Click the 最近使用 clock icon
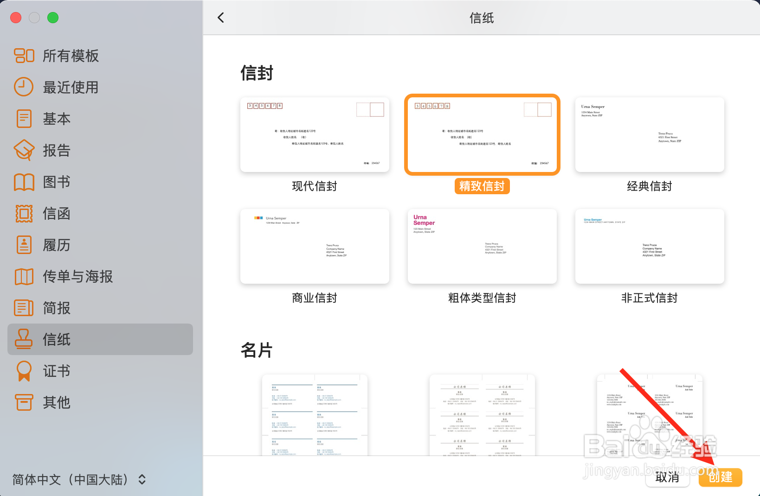760x496 pixels. pos(24,87)
